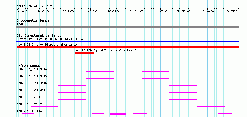Image resolution: width=247 pixels, height=117 pixels.
Task: Click the chr17:37529383..37530334 region label
Action: click(37, 6)
